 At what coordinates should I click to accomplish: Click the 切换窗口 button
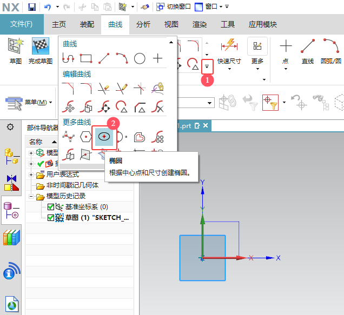pyautogui.click(x=173, y=7)
